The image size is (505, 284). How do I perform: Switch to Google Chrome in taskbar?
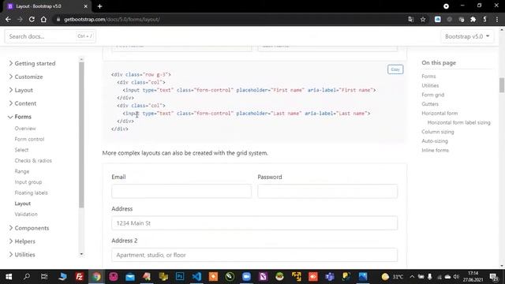96,277
